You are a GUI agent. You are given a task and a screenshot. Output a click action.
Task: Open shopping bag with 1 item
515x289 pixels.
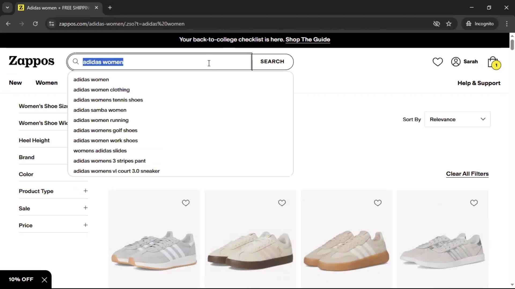pyautogui.click(x=494, y=63)
